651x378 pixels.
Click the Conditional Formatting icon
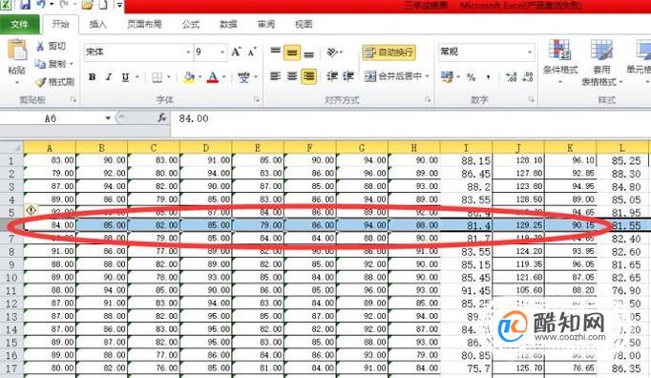(x=559, y=50)
